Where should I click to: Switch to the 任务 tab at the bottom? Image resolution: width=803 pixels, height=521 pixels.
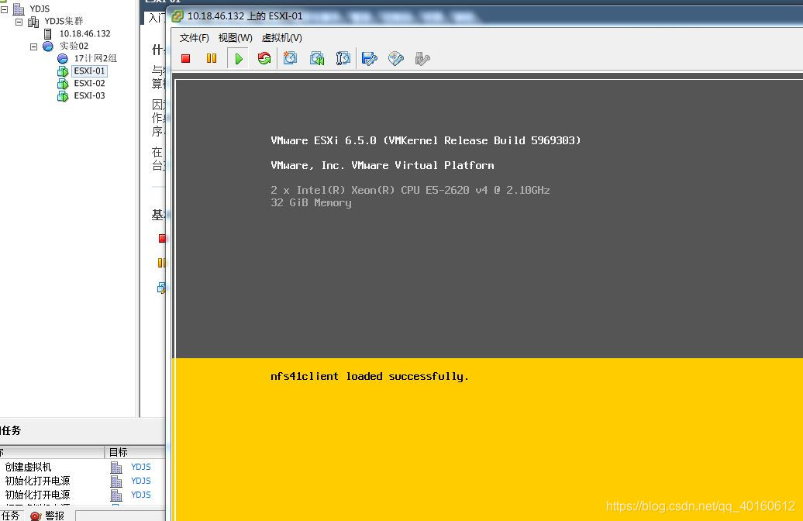tap(10, 516)
